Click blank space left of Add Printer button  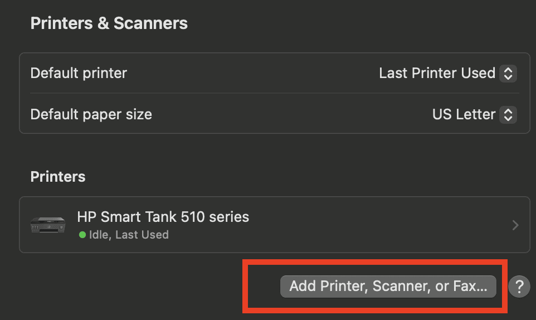tap(264, 287)
